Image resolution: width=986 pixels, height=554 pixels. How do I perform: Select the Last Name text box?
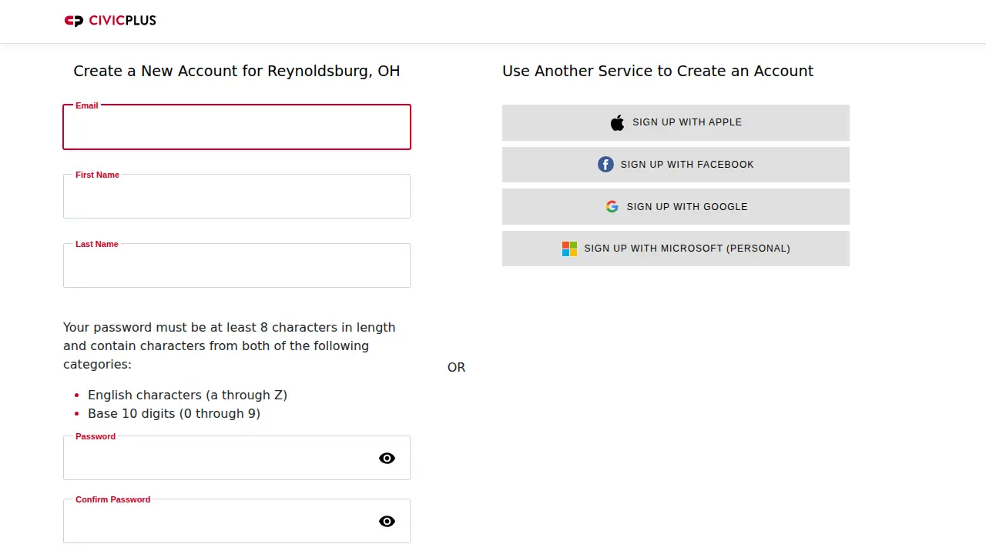click(236, 265)
